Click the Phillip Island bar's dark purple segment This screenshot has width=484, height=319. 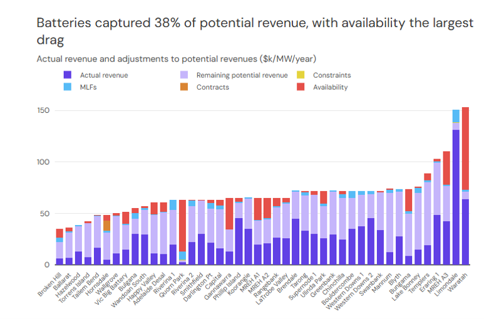(x=239, y=241)
